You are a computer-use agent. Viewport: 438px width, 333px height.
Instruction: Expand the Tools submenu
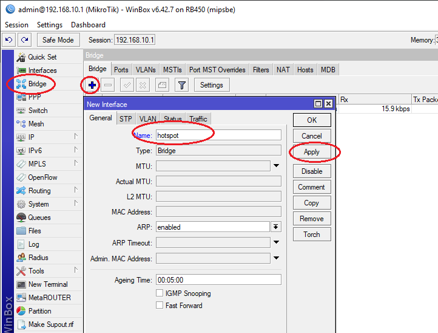click(x=76, y=270)
